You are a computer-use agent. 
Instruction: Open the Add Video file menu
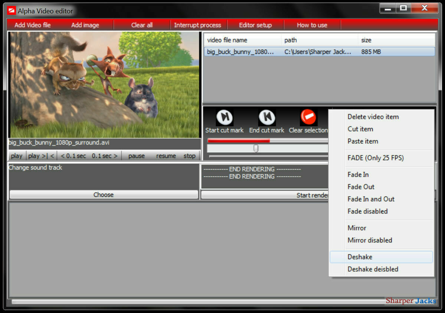coord(33,25)
